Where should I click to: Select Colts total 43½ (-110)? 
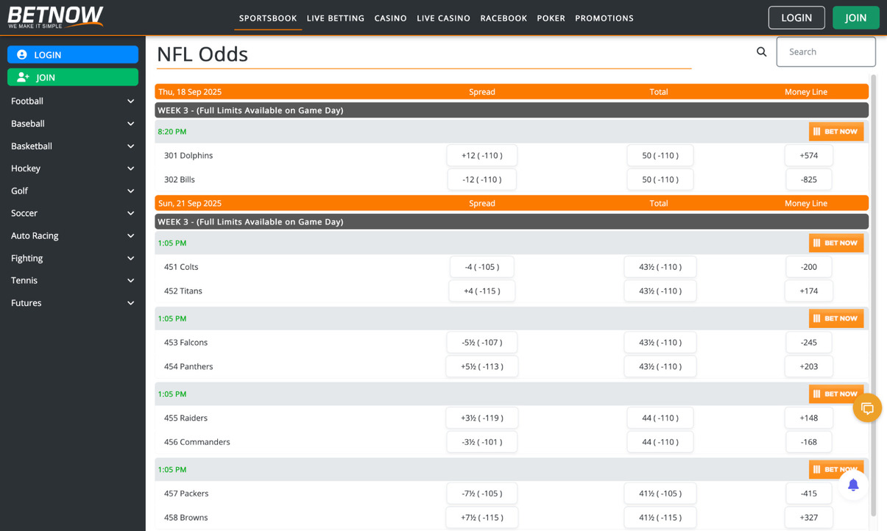click(x=660, y=267)
